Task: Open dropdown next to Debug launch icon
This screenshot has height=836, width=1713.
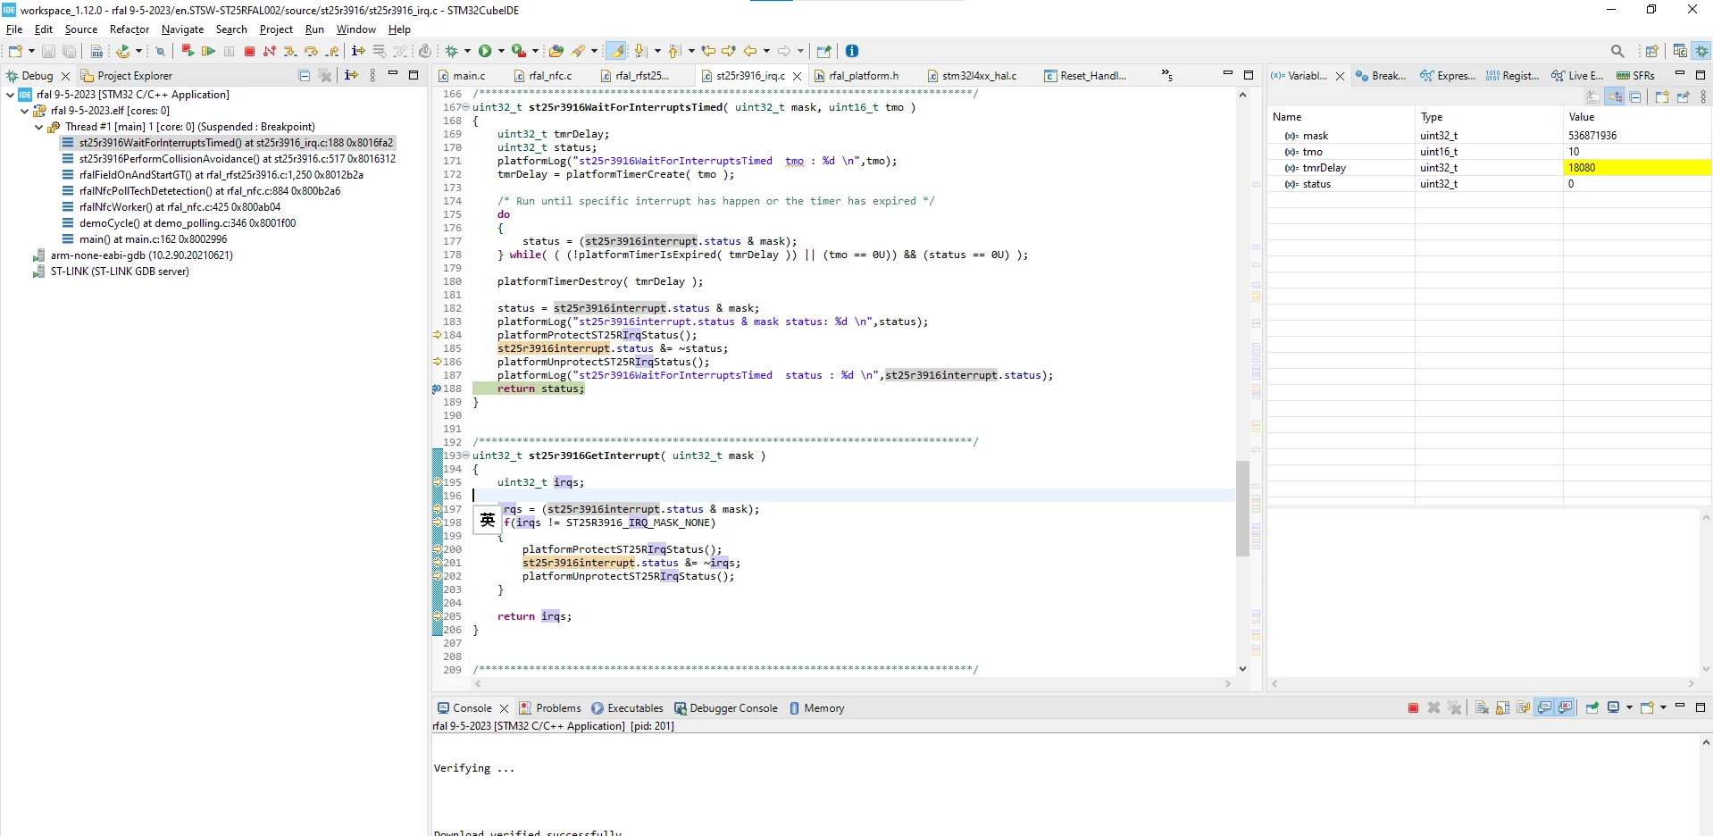Action: [x=467, y=51]
